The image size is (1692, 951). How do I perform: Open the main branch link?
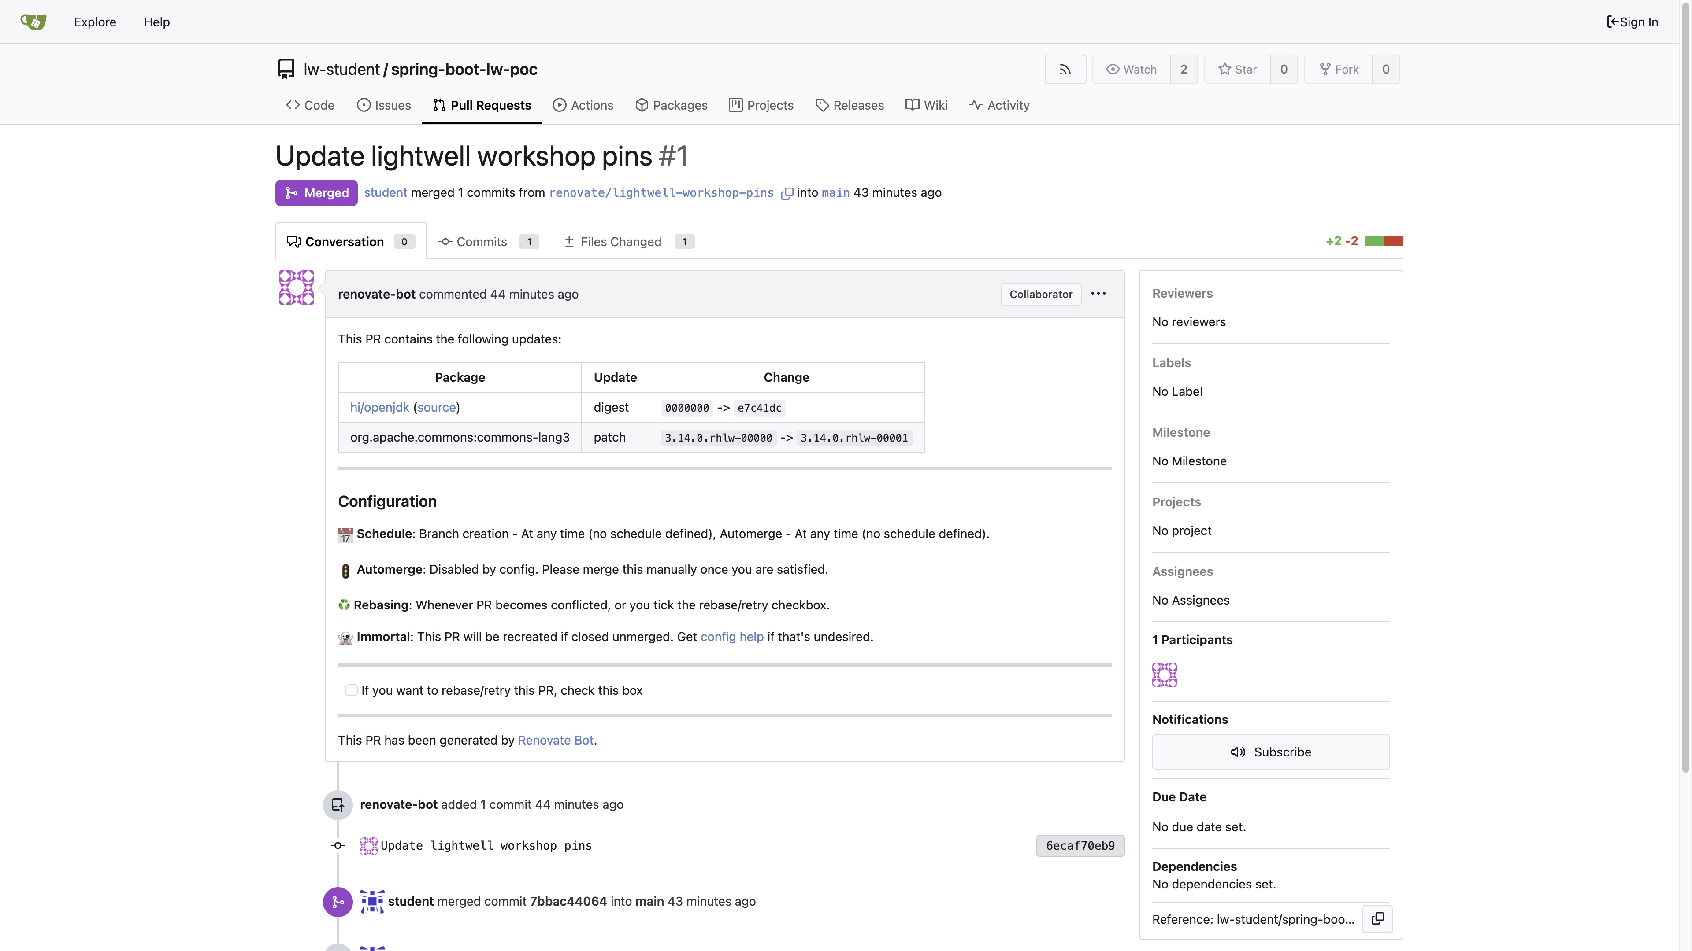835,192
